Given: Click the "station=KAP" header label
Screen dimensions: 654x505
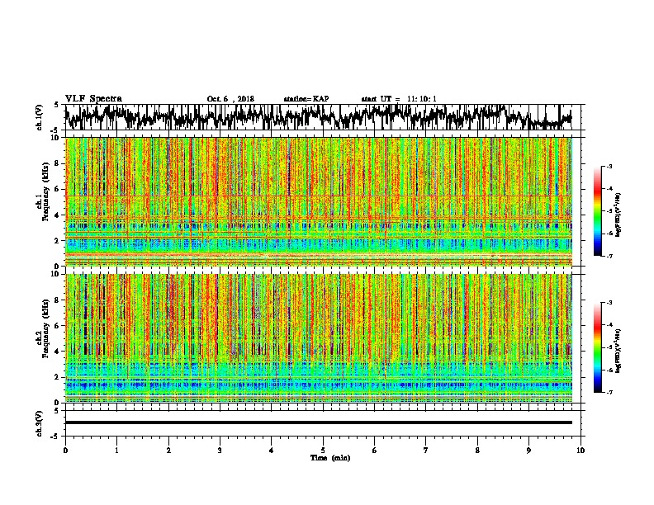Looking at the screenshot, I should pyautogui.click(x=306, y=99).
